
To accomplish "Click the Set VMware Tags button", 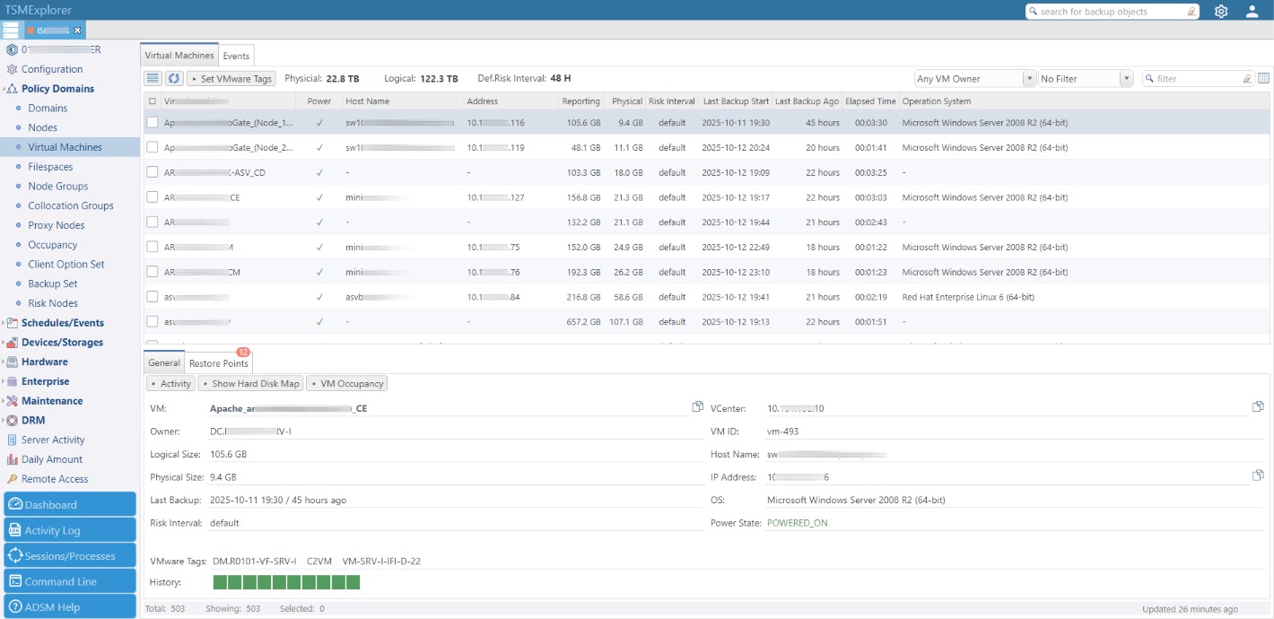I will click(231, 79).
